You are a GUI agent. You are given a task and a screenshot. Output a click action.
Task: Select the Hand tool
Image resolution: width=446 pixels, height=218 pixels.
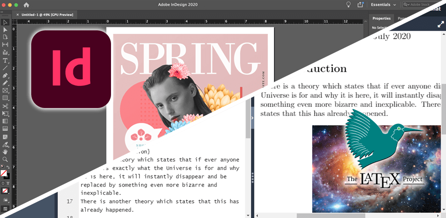coord(5,152)
